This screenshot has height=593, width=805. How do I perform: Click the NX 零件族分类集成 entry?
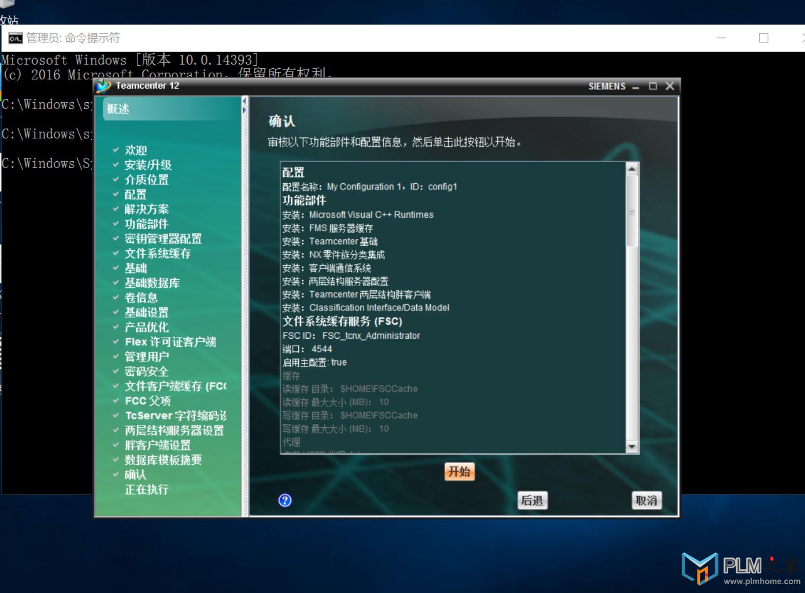point(334,255)
